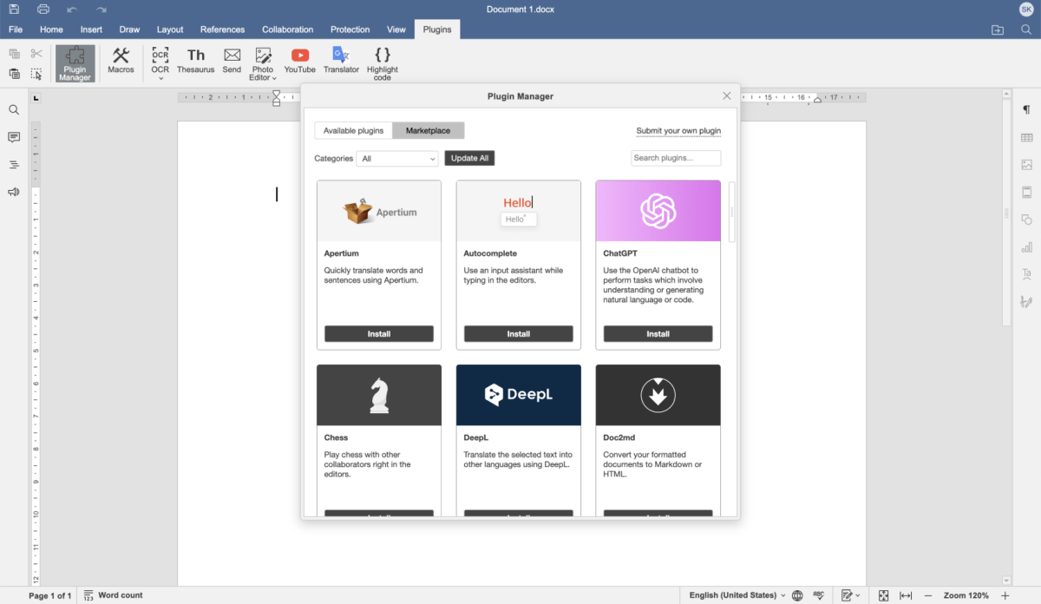Click the Search plugins input field
The image size is (1041, 604).
tap(676, 158)
